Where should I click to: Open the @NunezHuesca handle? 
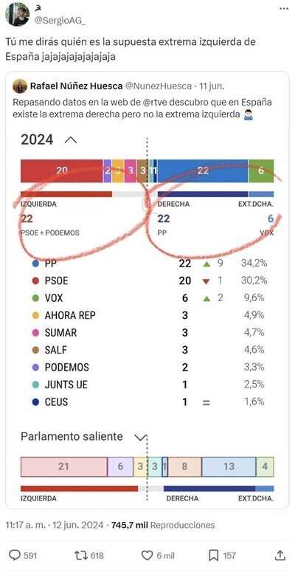click(159, 86)
